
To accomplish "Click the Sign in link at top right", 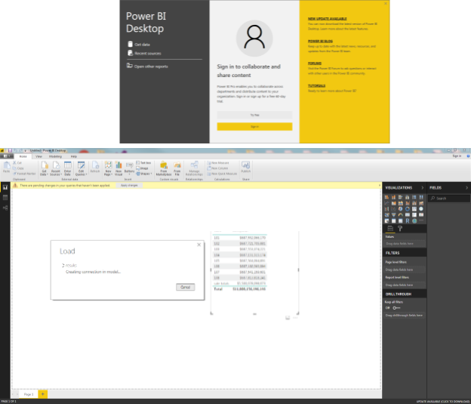I will tap(457, 156).
